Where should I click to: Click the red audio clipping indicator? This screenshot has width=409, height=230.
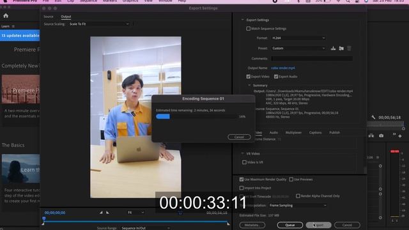click(395, 151)
